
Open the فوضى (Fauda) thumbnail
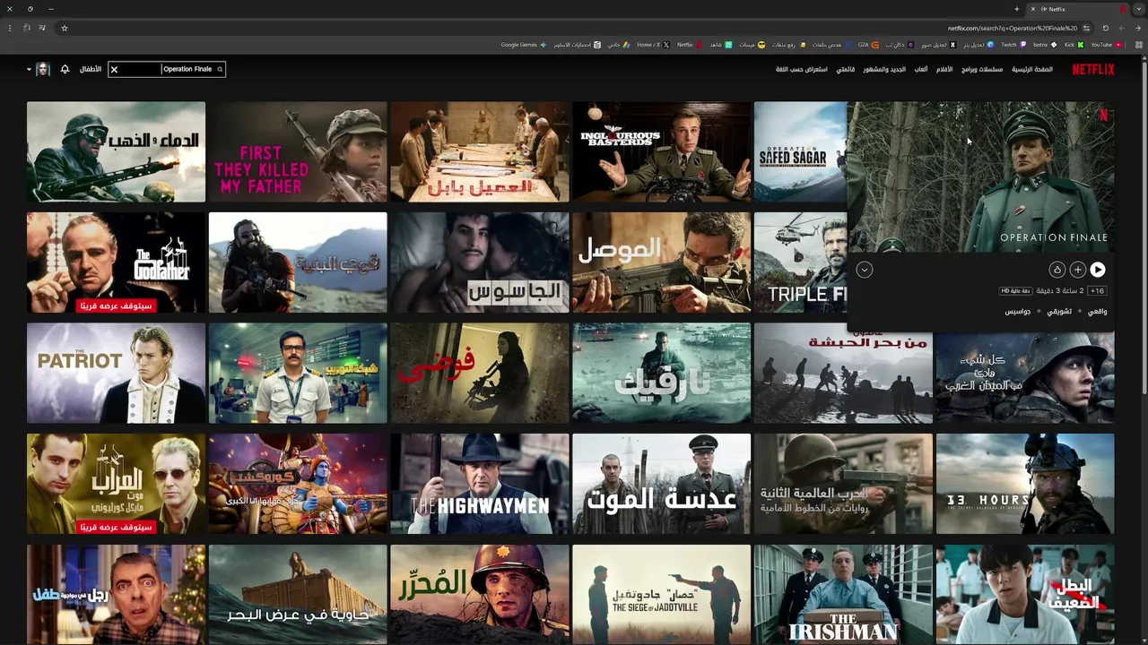480,373
